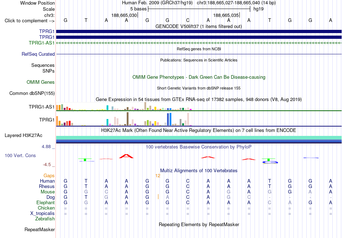Click the orange Gaps label
This screenshot has width=342, height=238.
point(49,175)
